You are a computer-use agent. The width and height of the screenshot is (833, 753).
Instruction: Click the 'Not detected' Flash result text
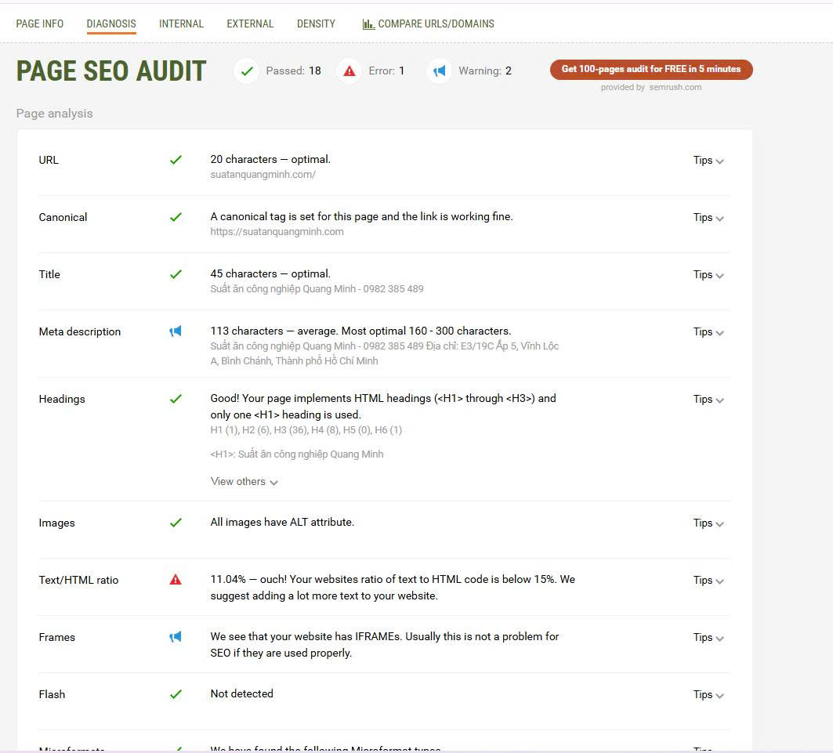[x=241, y=693]
